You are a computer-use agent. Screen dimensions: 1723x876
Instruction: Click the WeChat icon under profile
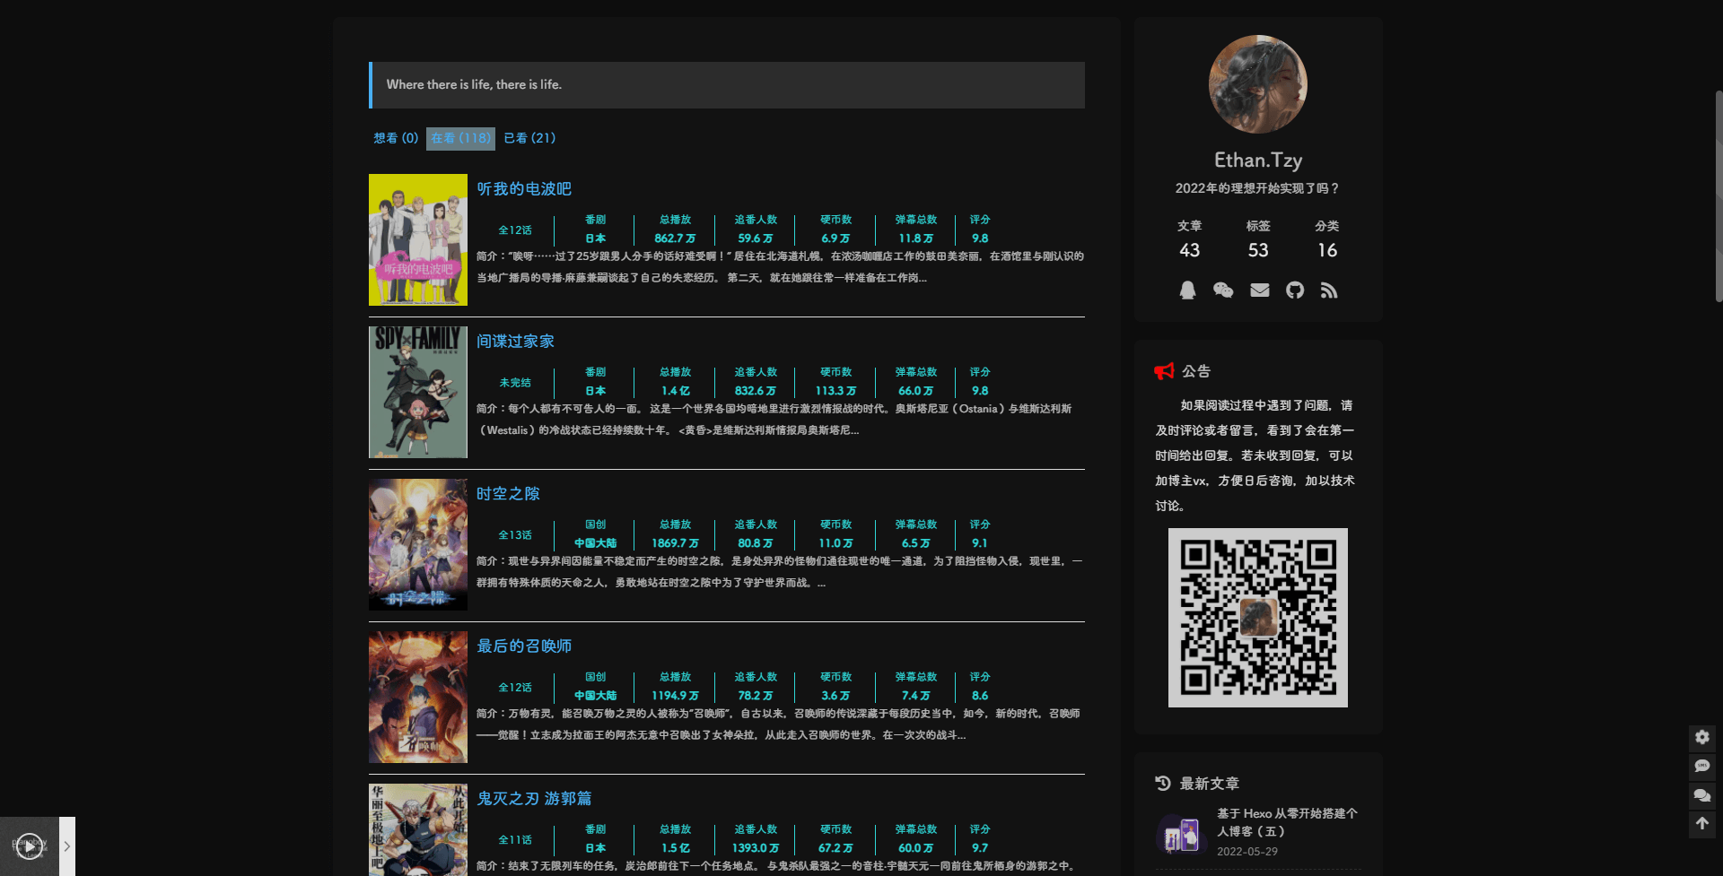tap(1222, 291)
